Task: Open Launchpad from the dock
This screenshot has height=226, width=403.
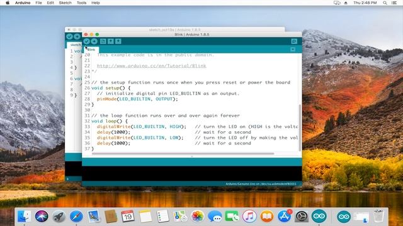Action: click(x=59, y=216)
